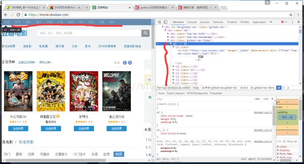Toggle the device toolbar icon in DevTools
This screenshot has width=304, height=164.
[166, 22]
